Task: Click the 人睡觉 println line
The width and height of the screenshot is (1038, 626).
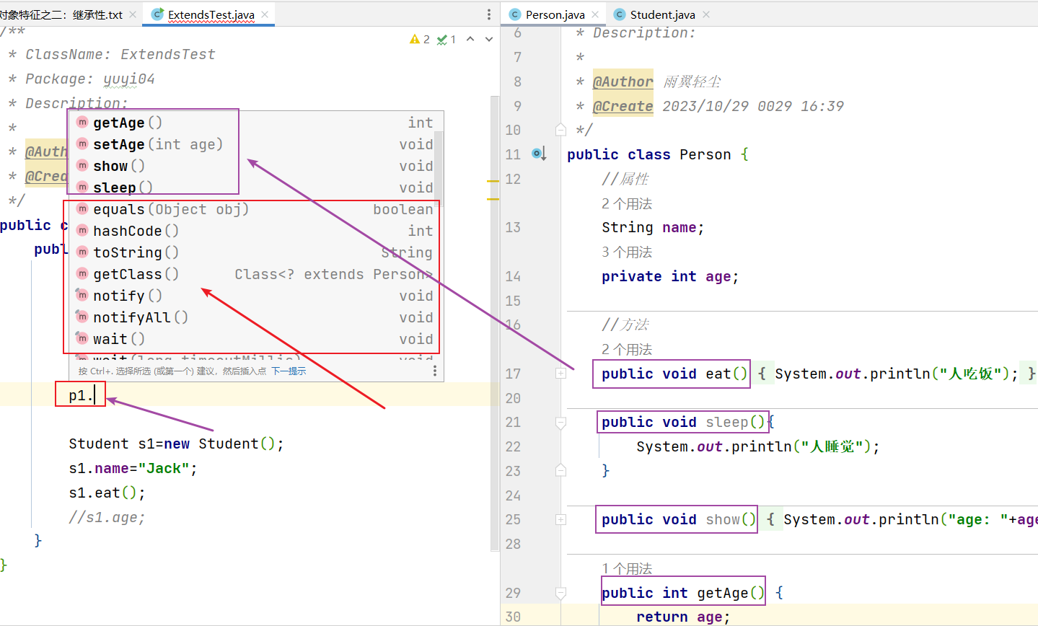Action: [758, 446]
